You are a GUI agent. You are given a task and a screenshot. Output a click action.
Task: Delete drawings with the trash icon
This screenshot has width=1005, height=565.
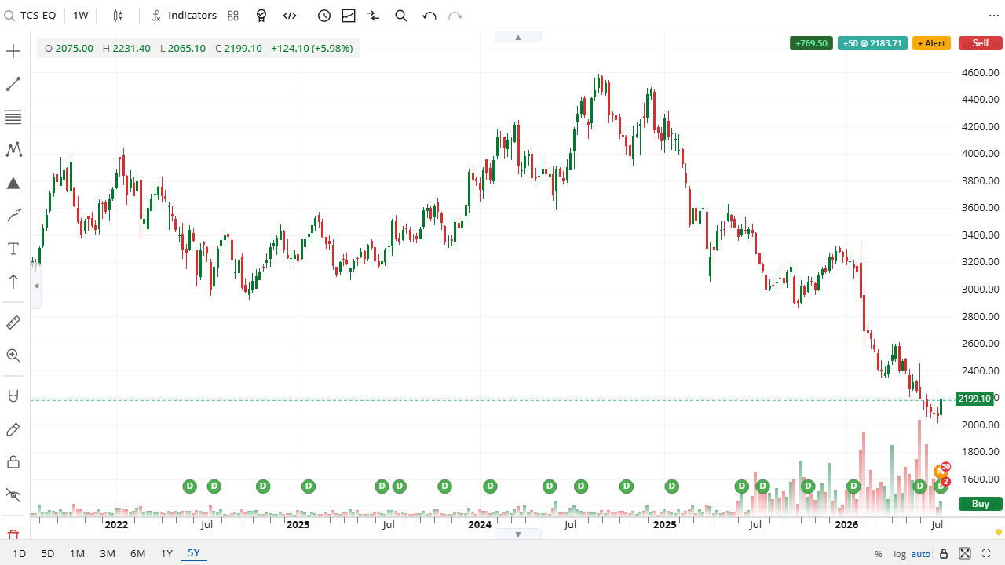(x=13, y=535)
